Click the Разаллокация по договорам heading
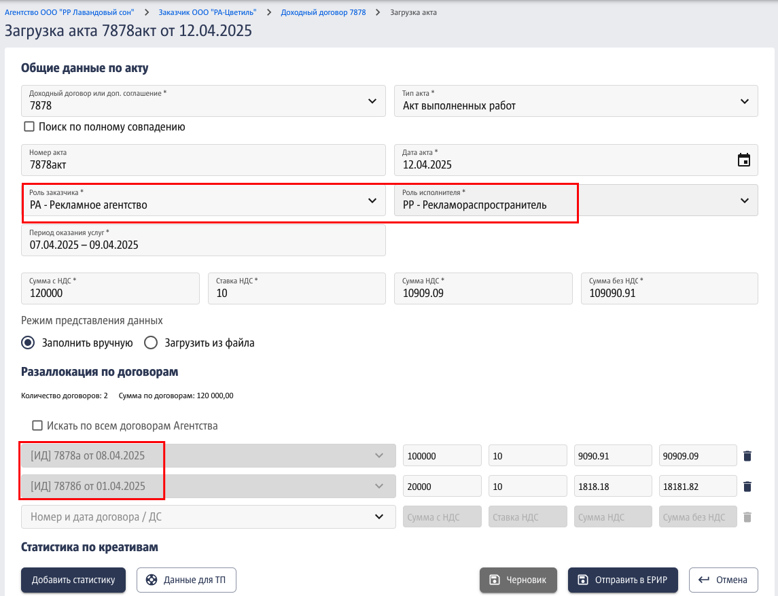This screenshot has width=778, height=596. pyautogui.click(x=100, y=372)
